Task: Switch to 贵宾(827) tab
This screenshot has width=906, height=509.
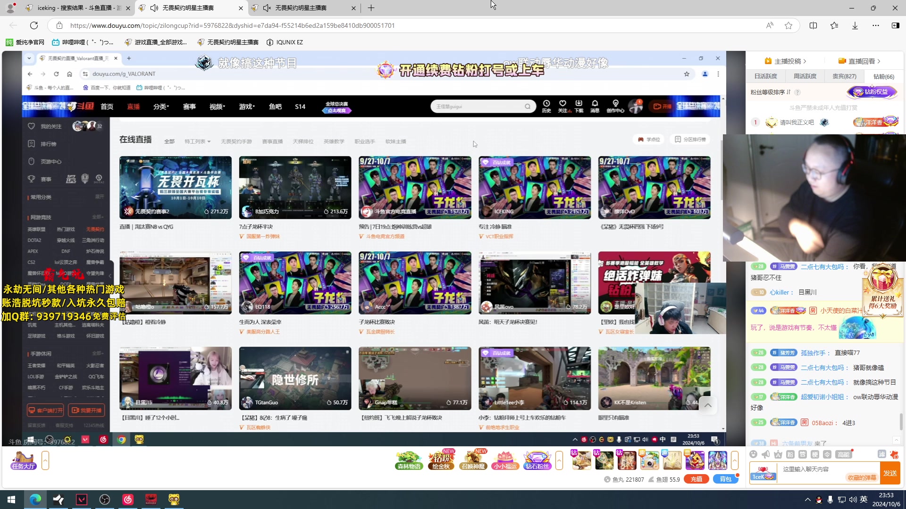Action: 844,76
